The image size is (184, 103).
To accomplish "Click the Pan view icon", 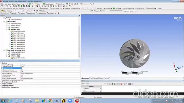I will pyautogui.click(x=40, y=6).
